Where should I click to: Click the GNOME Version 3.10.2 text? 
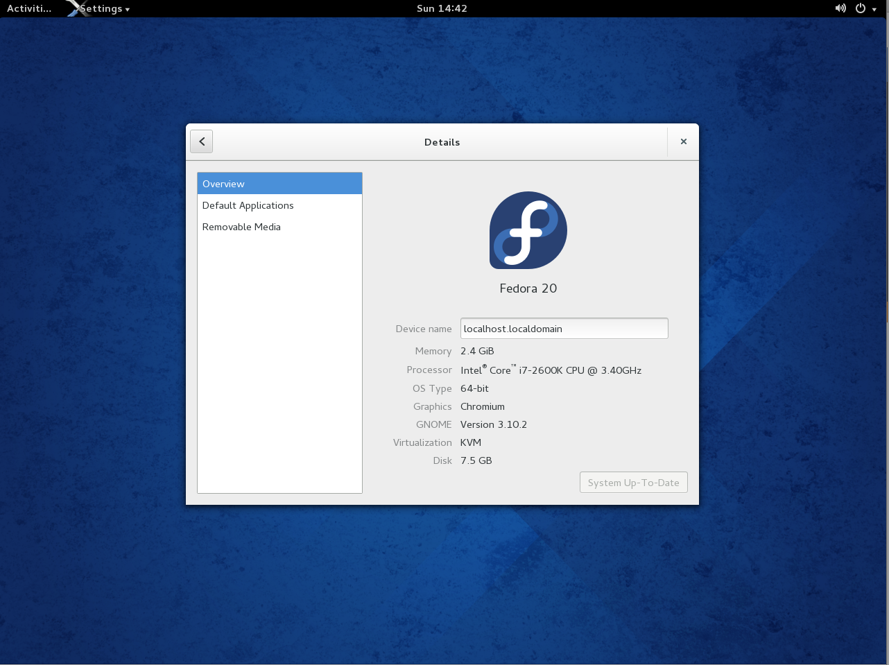click(494, 424)
